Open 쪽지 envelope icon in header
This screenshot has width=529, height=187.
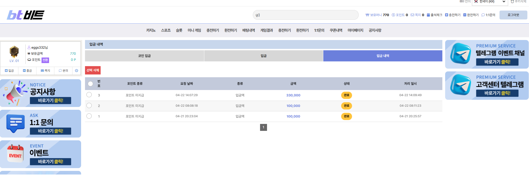(412, 15)
